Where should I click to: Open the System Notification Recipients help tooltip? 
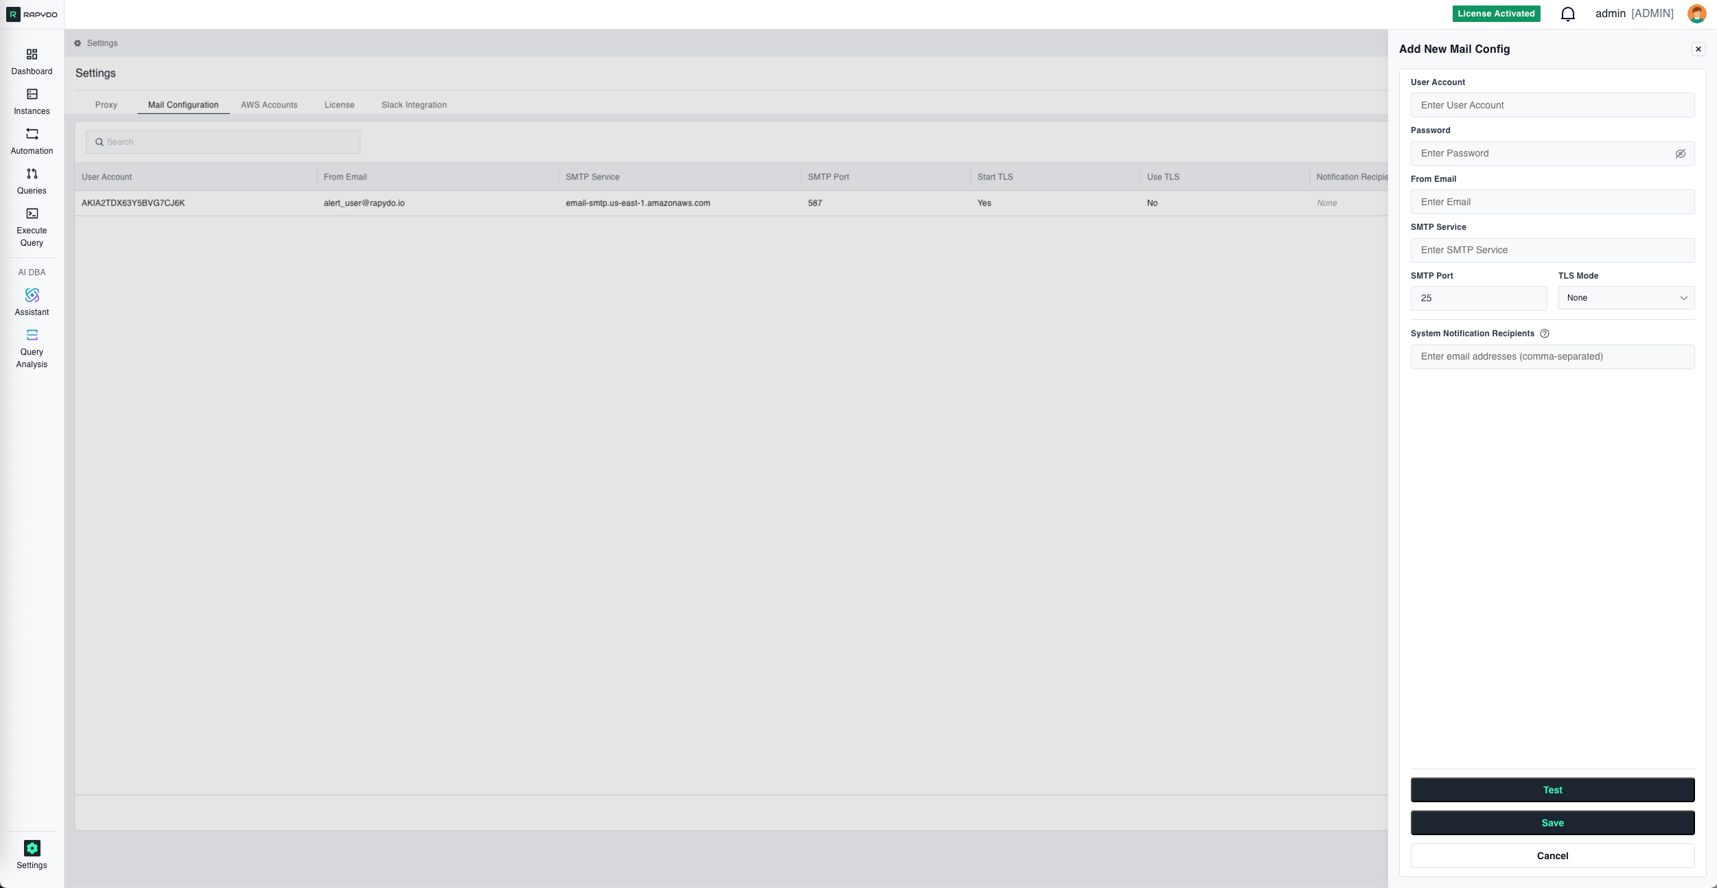(x=1545, y=334)
